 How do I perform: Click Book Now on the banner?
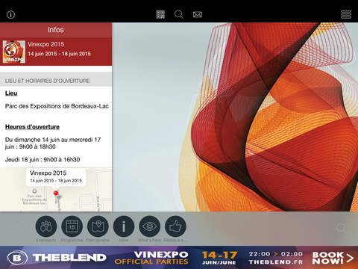[x=333, y=258]
